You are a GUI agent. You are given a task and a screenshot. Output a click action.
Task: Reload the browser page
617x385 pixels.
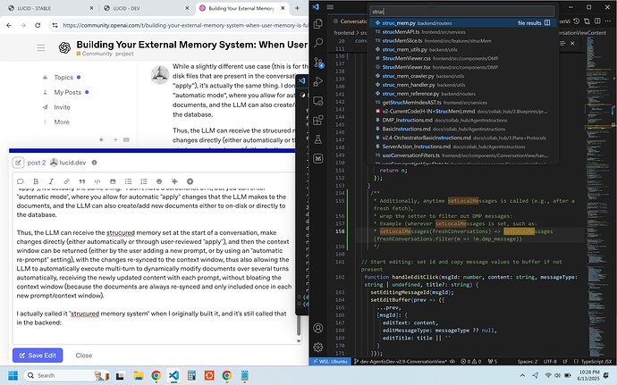[x=38, y=25]
